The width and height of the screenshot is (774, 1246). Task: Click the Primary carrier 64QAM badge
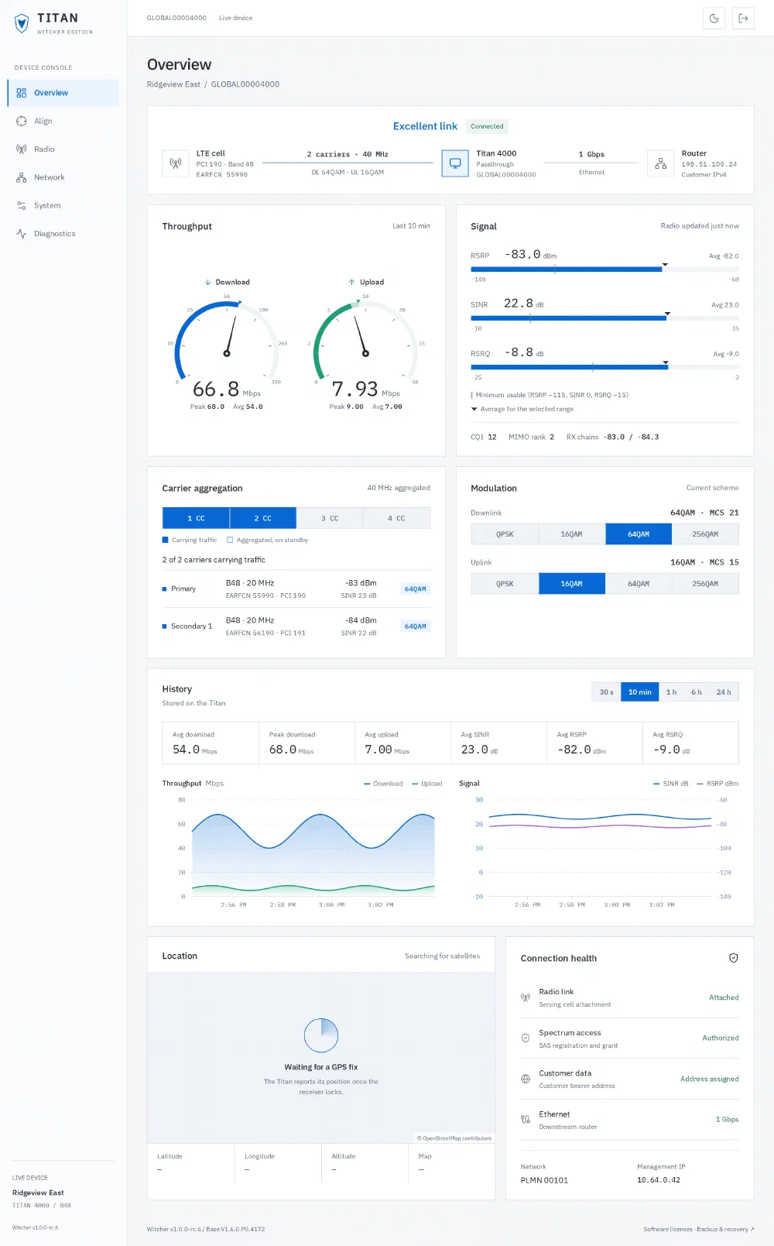(416, 589)
